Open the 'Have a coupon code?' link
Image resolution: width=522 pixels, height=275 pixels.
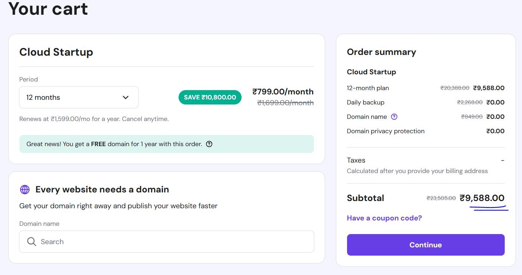tap(384, 218)
